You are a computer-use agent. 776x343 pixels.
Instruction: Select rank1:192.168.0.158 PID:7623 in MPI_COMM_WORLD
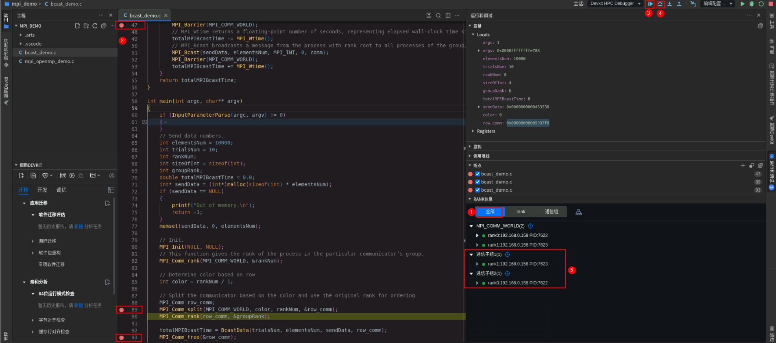(517, 245)
